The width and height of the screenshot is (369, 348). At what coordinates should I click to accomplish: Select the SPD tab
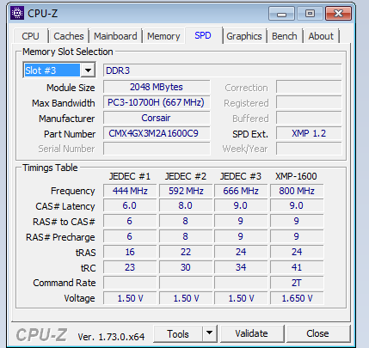click(x=203, y=35)
